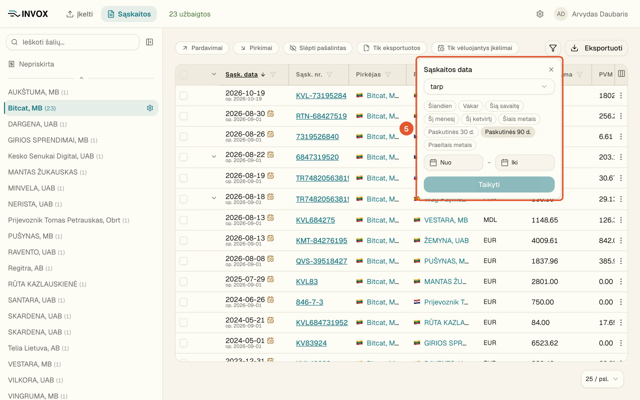Filter the Sąsk. data column
Screen dimensions: 640x400
[273, 74]
